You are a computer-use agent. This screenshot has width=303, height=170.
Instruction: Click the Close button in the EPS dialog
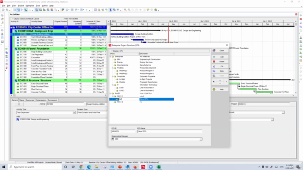coord(220,51)
